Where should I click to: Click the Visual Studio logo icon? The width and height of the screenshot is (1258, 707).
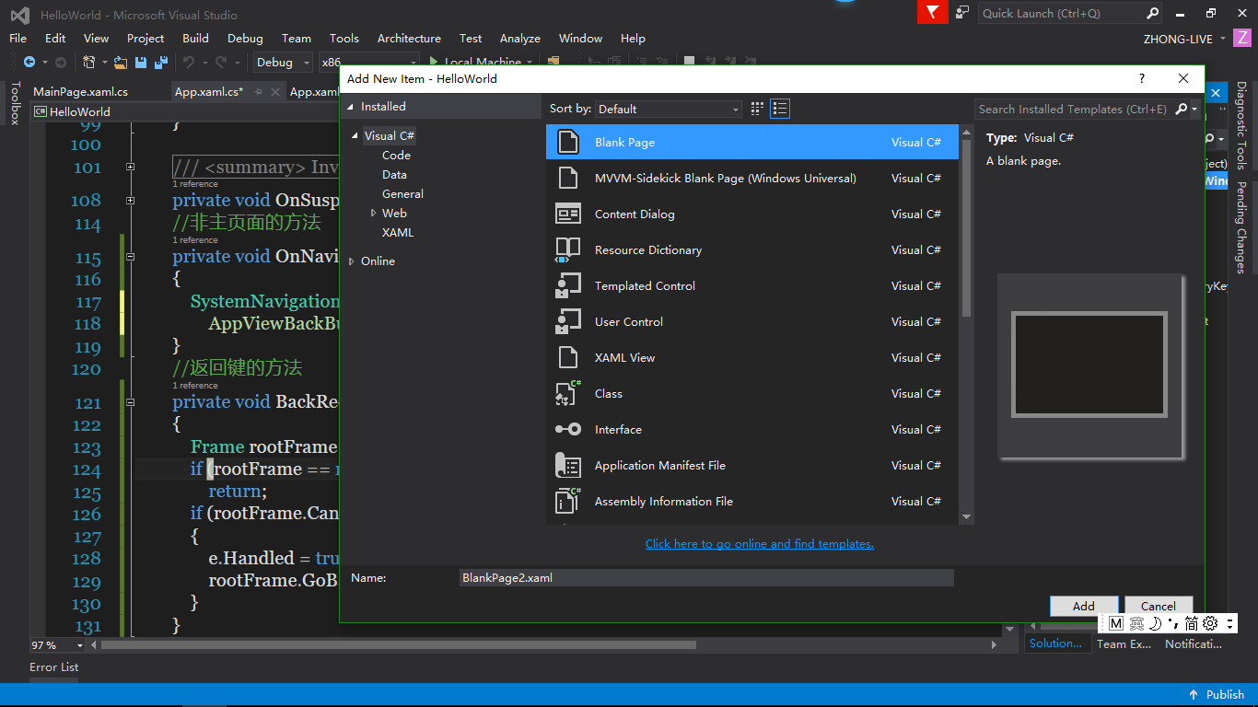pos(19,15)
